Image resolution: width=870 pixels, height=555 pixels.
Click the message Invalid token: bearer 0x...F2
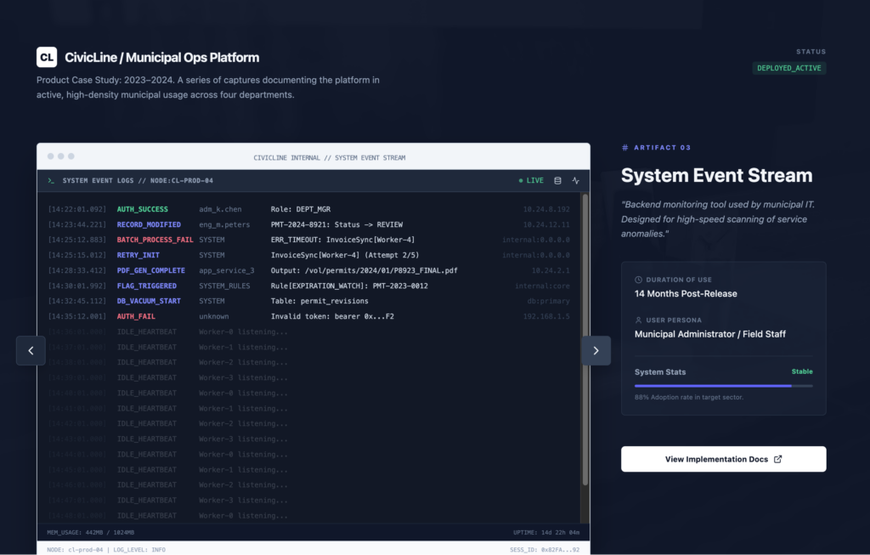(332, 316)
